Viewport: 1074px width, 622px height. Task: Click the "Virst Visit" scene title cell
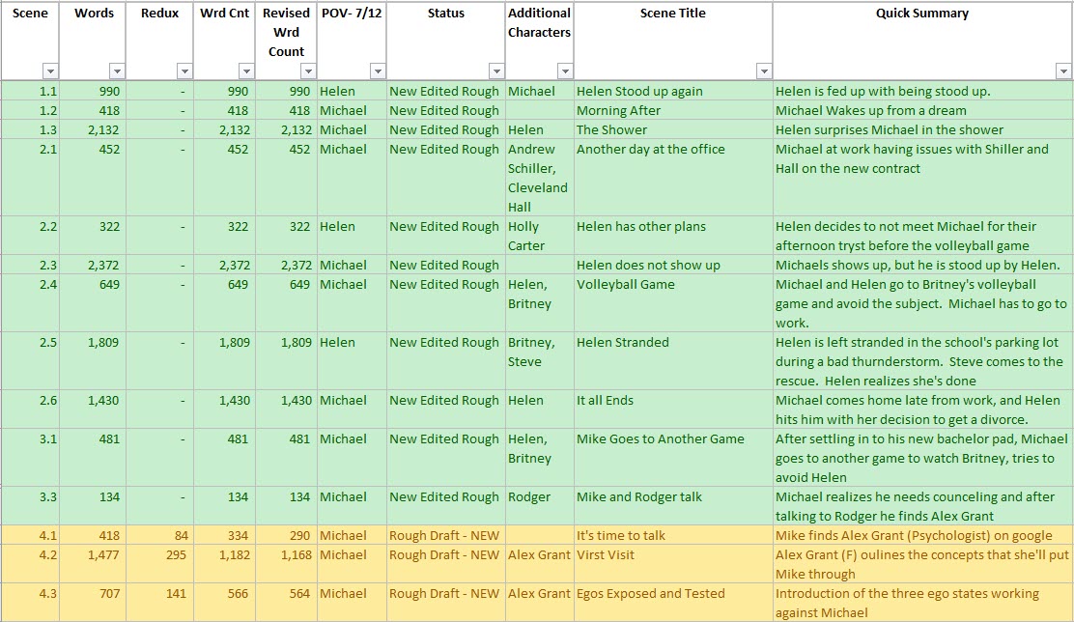pyautogui.click(x=604, y=554)
